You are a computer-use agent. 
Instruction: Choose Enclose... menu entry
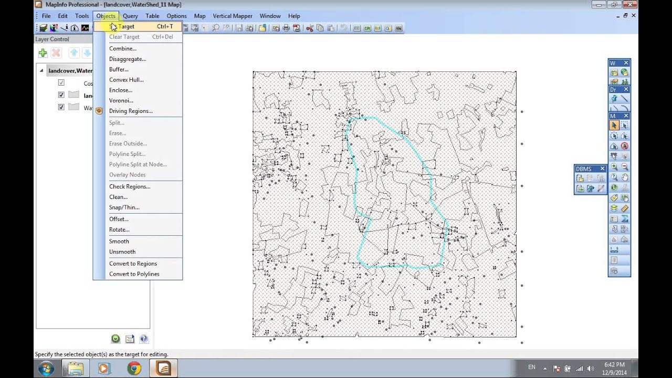(x=138, y=90)
